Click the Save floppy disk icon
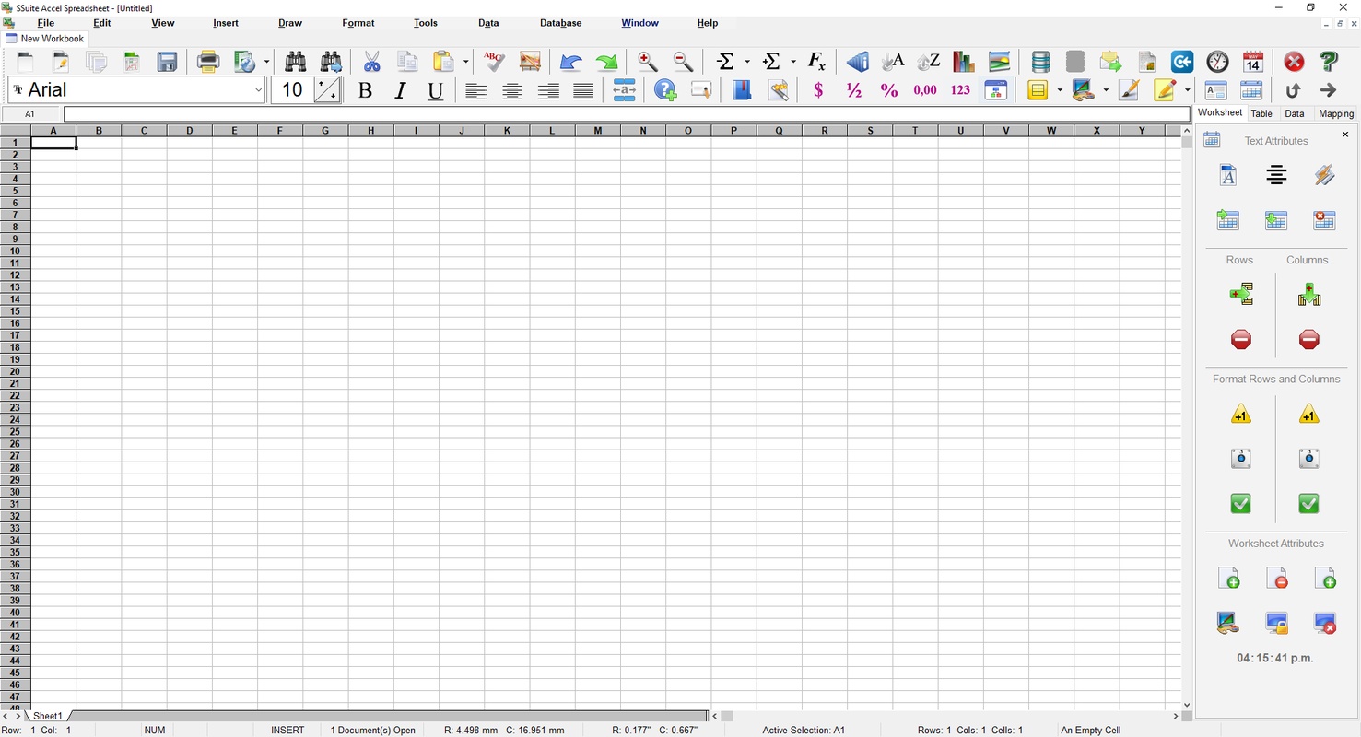 [167, 62]
